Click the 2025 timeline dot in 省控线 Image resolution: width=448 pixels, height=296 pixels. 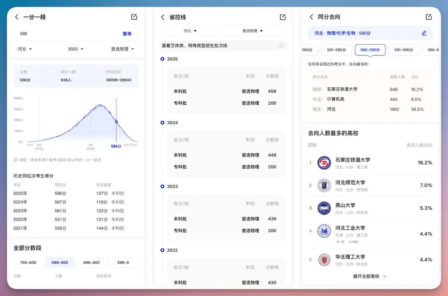point(162,59)
